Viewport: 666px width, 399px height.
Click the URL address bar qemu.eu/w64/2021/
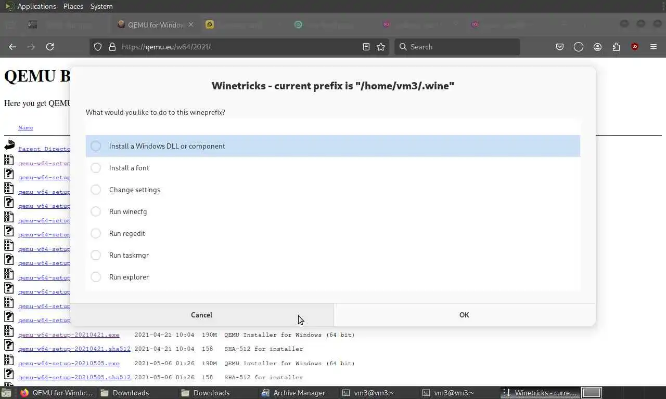(x=239, y=47)
